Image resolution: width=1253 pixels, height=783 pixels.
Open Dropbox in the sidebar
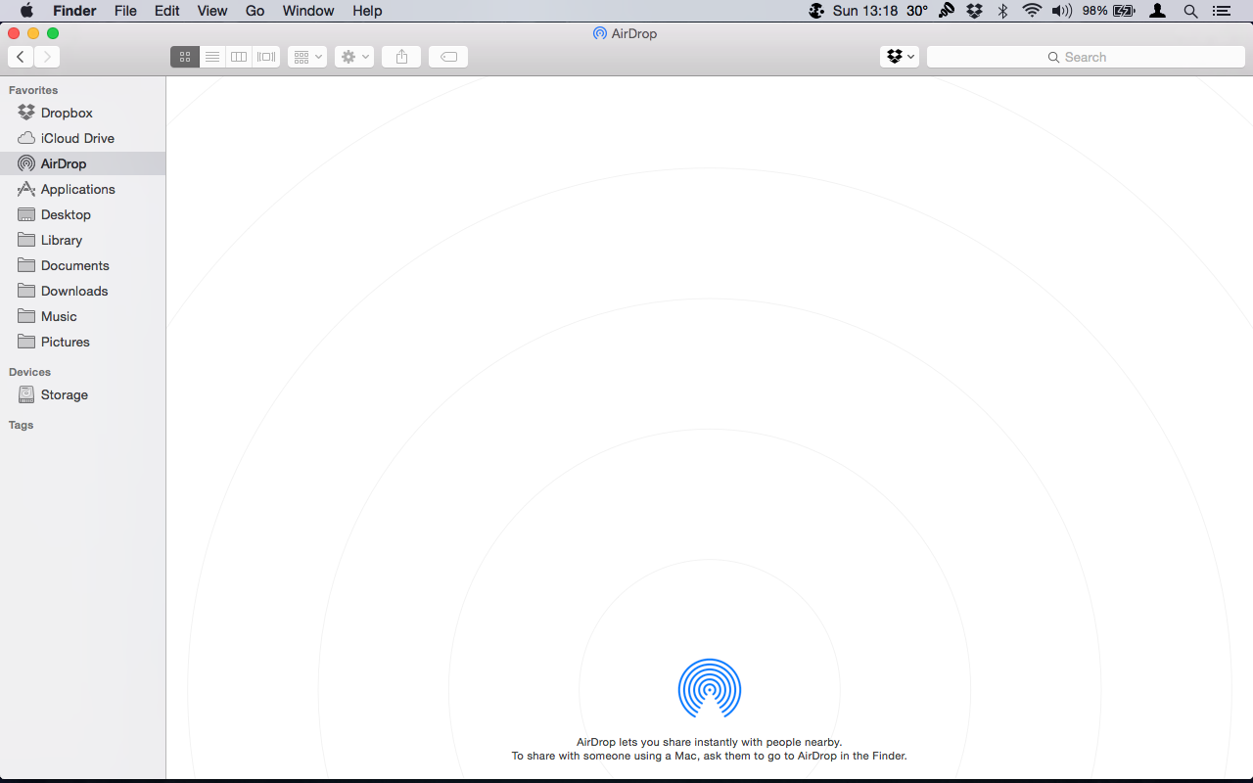[82, 113]
